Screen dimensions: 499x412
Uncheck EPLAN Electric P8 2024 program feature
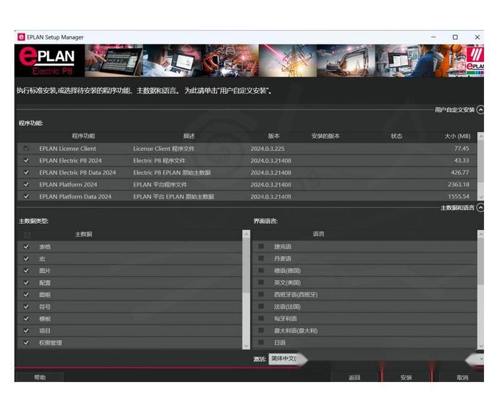tap(26, 160)
